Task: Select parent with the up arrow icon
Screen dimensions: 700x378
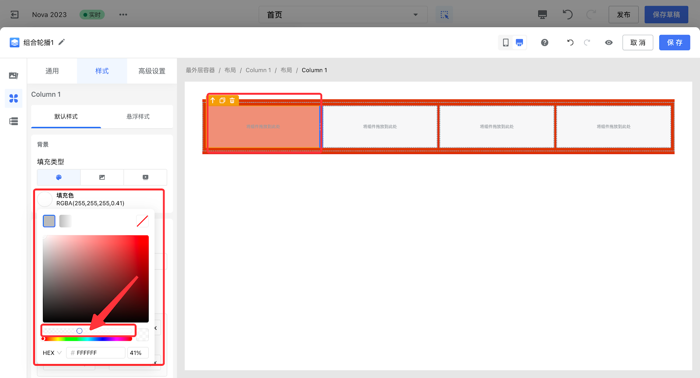Action: click(213, 101)
